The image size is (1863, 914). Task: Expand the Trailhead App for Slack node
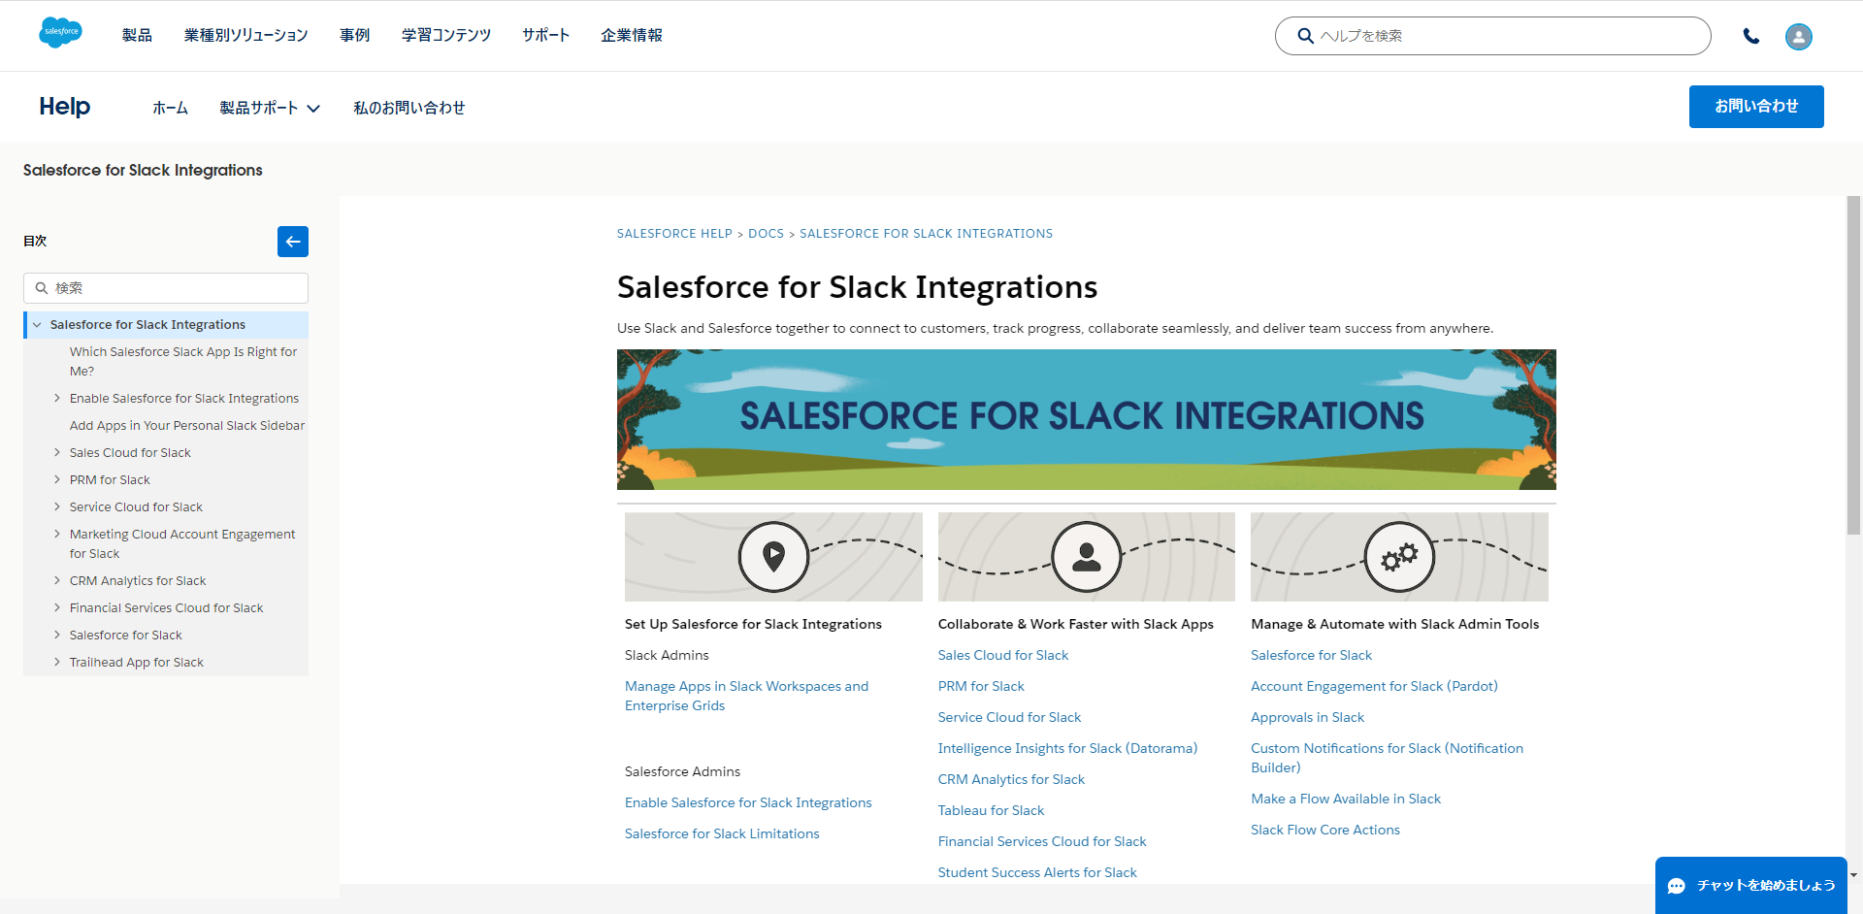point(56,663)
